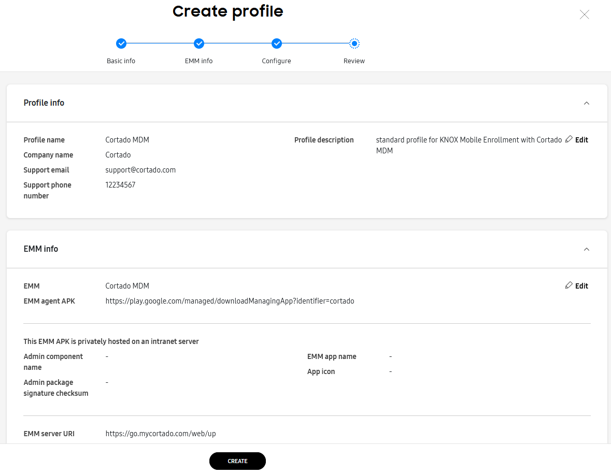611x474 pixels.
Task: Click the Review step indicator circle
Action: click(x=354, y=44)
